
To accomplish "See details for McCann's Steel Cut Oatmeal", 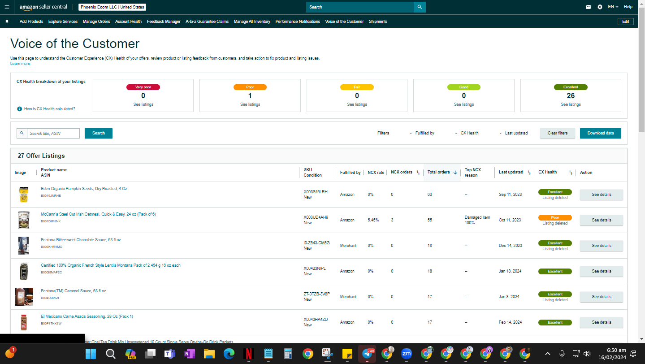I will pyautogui.click(x=602, y=220).
